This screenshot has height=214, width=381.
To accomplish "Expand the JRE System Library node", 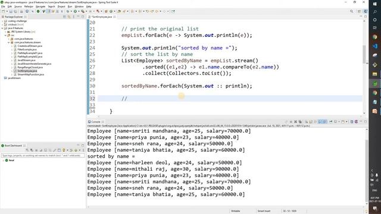I will pyautogui.click(x=5, y=32).
